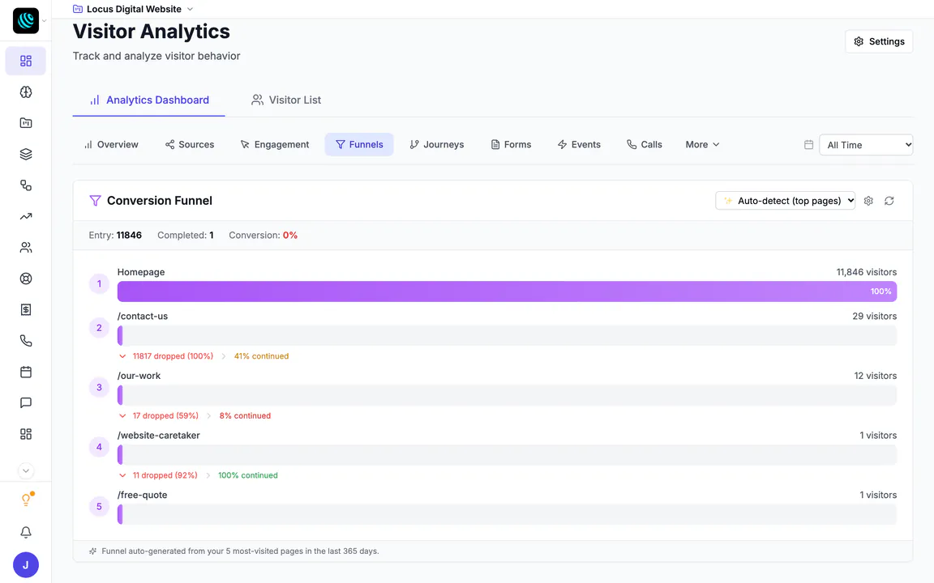Click the Locus Digital app logo

[x=26, y=21]
